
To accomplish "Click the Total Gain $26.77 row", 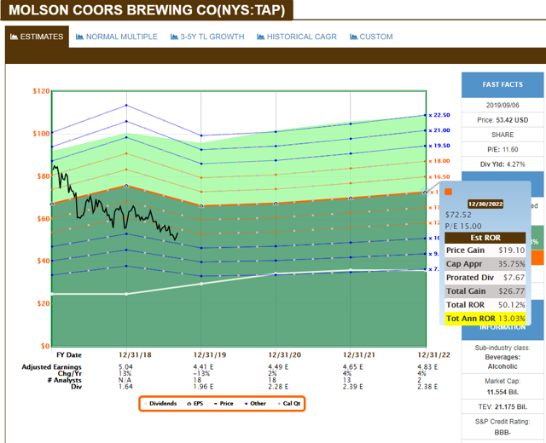I will (x=485, y=291).
